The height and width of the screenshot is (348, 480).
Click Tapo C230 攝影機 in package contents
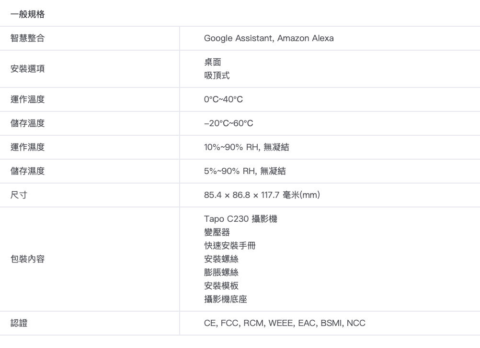click(240, 219)
